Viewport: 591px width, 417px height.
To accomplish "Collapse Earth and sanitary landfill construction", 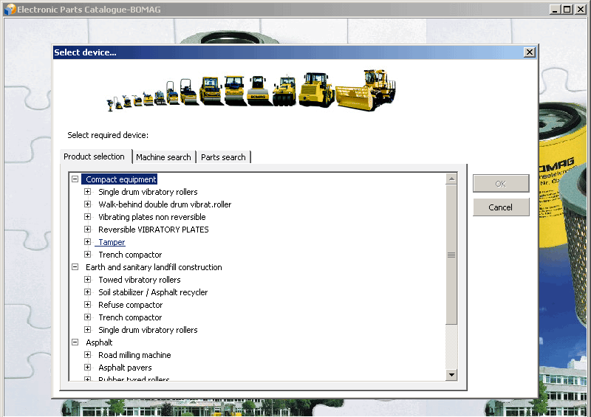I will click(x=75, y=267).
